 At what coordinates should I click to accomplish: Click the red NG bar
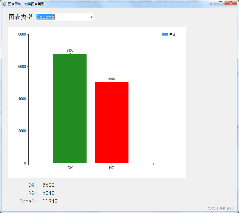pyautogui.click(x=112, y=122)
